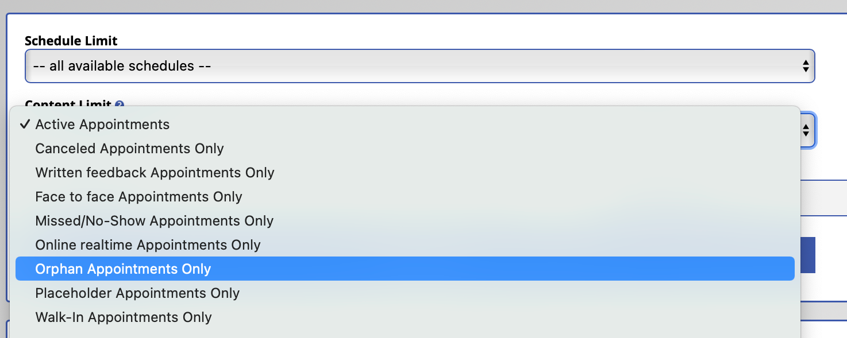Open the all available schedules dropdown
This screenshot has width=847, height=338.
pos(419,66)
